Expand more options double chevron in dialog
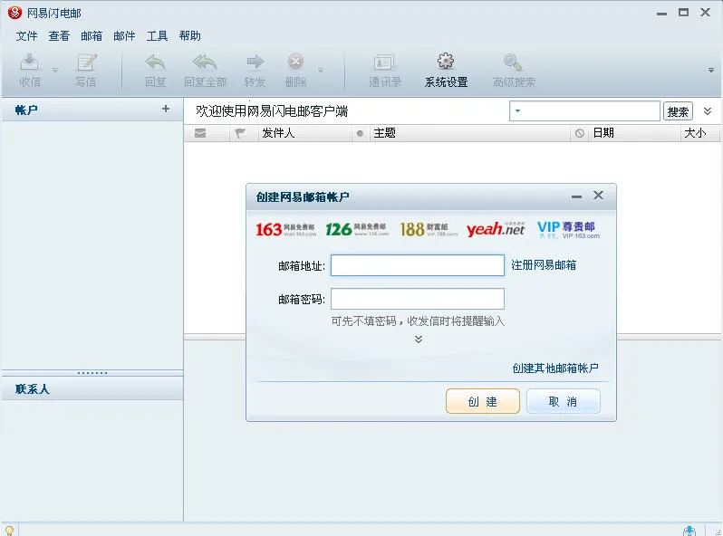Image resolution: width=723 pixels, height=536 pixels. point(419,340)
